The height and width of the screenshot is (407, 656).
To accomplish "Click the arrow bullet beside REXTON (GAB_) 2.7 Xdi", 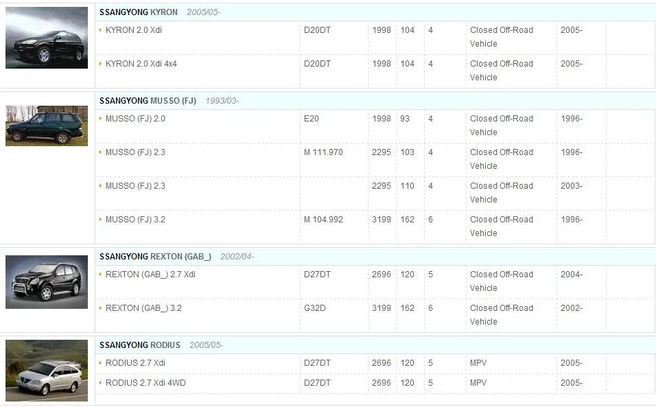I will [x=100, y=275].
